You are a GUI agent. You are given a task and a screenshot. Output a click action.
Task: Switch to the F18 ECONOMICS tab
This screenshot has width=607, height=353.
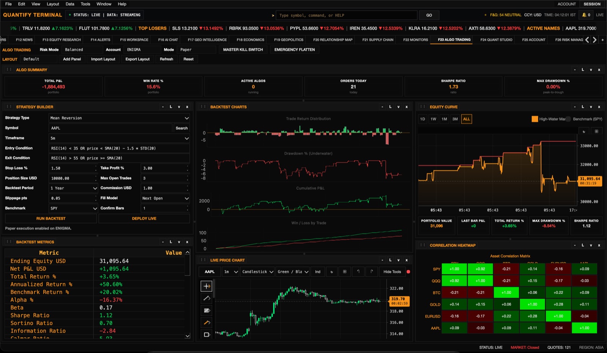click(x=250, y=39)
